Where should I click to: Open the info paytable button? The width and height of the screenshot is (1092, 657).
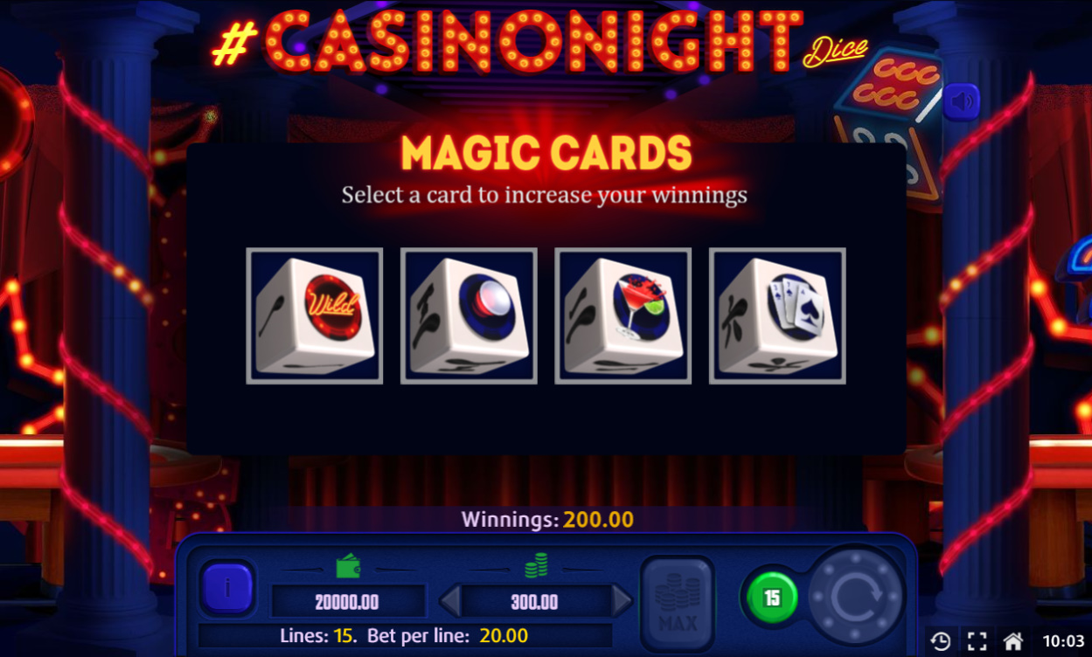(227, 588)
